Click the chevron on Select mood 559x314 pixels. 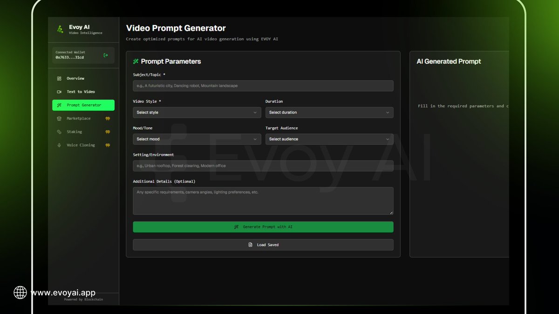point(255,139)
